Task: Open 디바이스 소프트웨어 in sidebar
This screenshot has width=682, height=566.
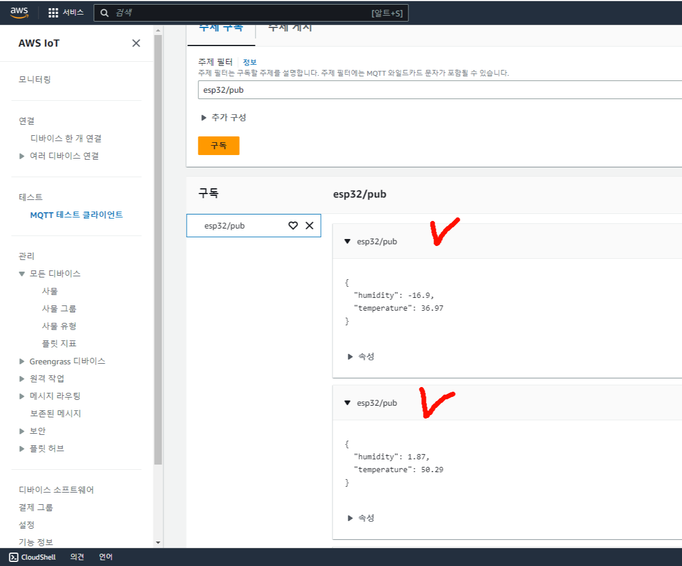Action: pos(56,490)
